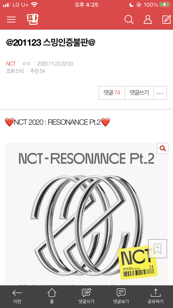173x308 pixels.
Task: Go back using the 이전 arrow
Action: pos(17,296)
